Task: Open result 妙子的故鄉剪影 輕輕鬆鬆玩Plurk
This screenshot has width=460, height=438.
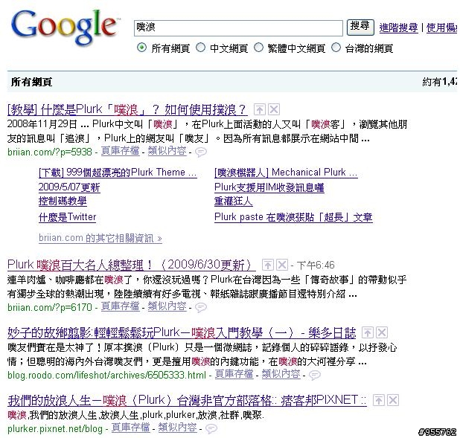Action: click(x=182, y=332)
